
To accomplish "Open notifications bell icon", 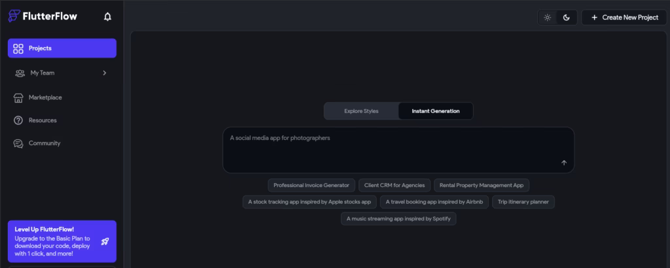I will coord(108,16).
